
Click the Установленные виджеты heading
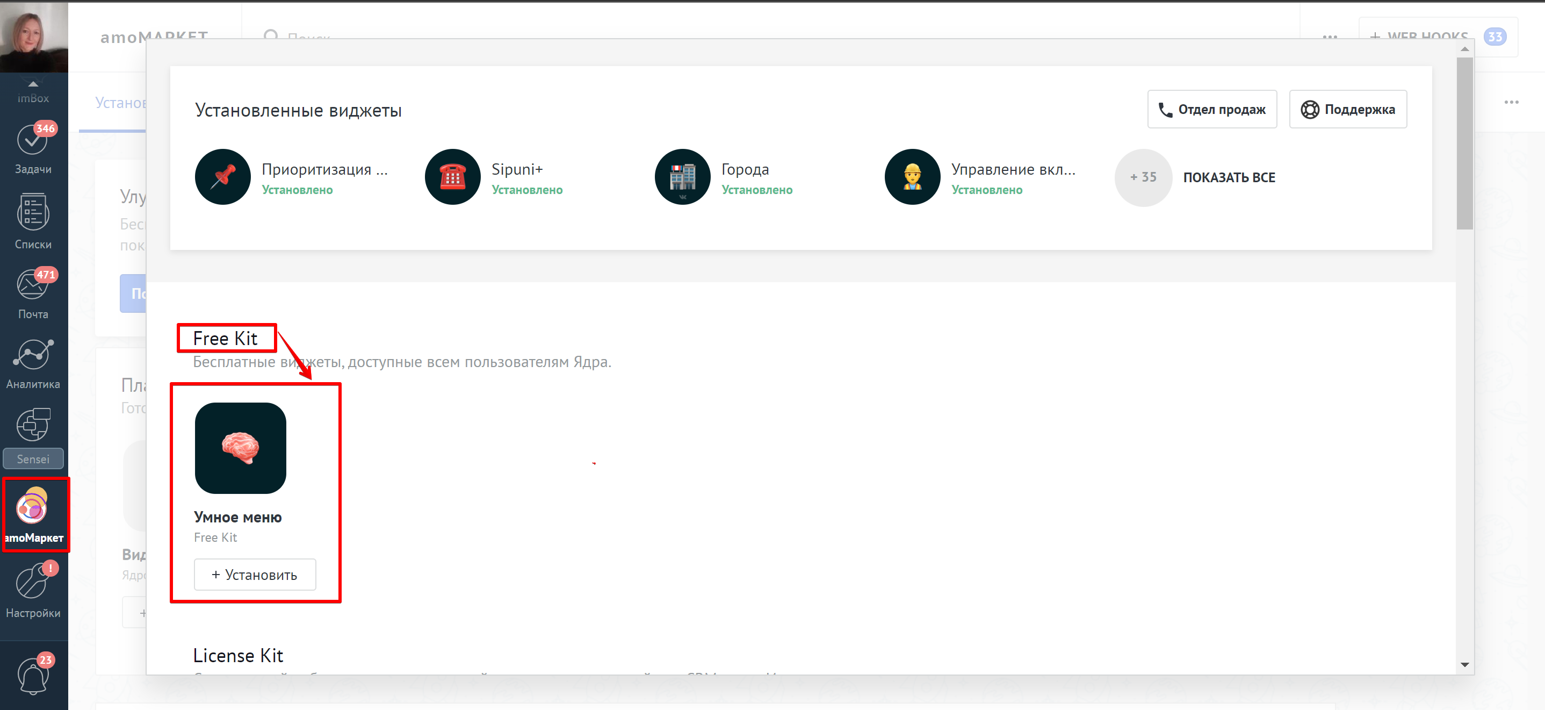click(298, 110)
